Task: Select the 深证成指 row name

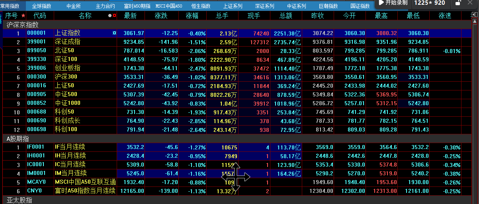Action: tap(67, 42)
